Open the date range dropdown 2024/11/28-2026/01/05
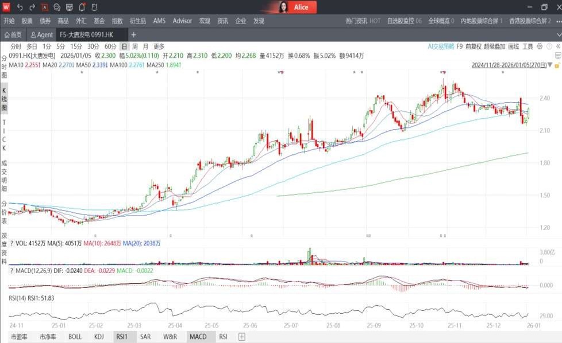562x343 pixels. point(508,65)
